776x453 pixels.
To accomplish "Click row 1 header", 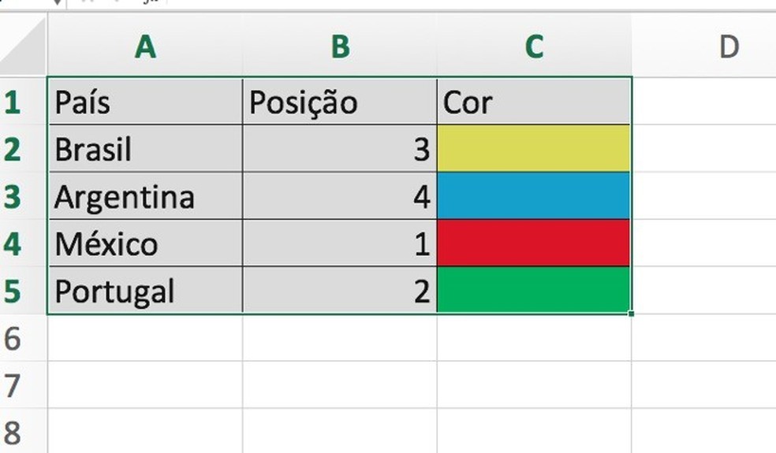I will pos(13,102).
